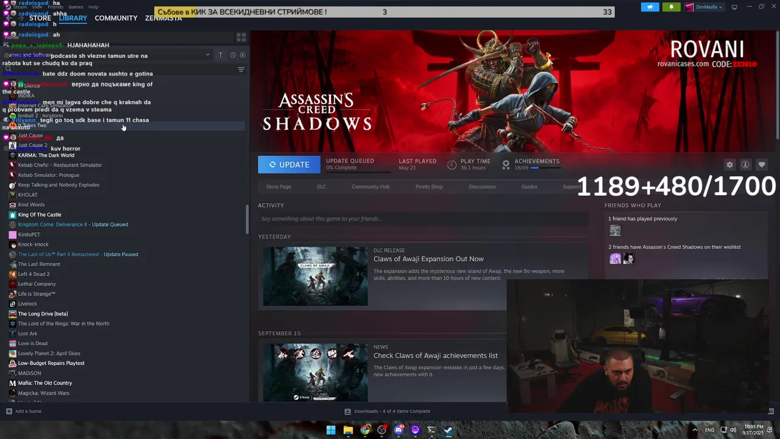Viewport: 780px width, 439px height.
Task: Show game info icon
Action: tap(745, 165)
